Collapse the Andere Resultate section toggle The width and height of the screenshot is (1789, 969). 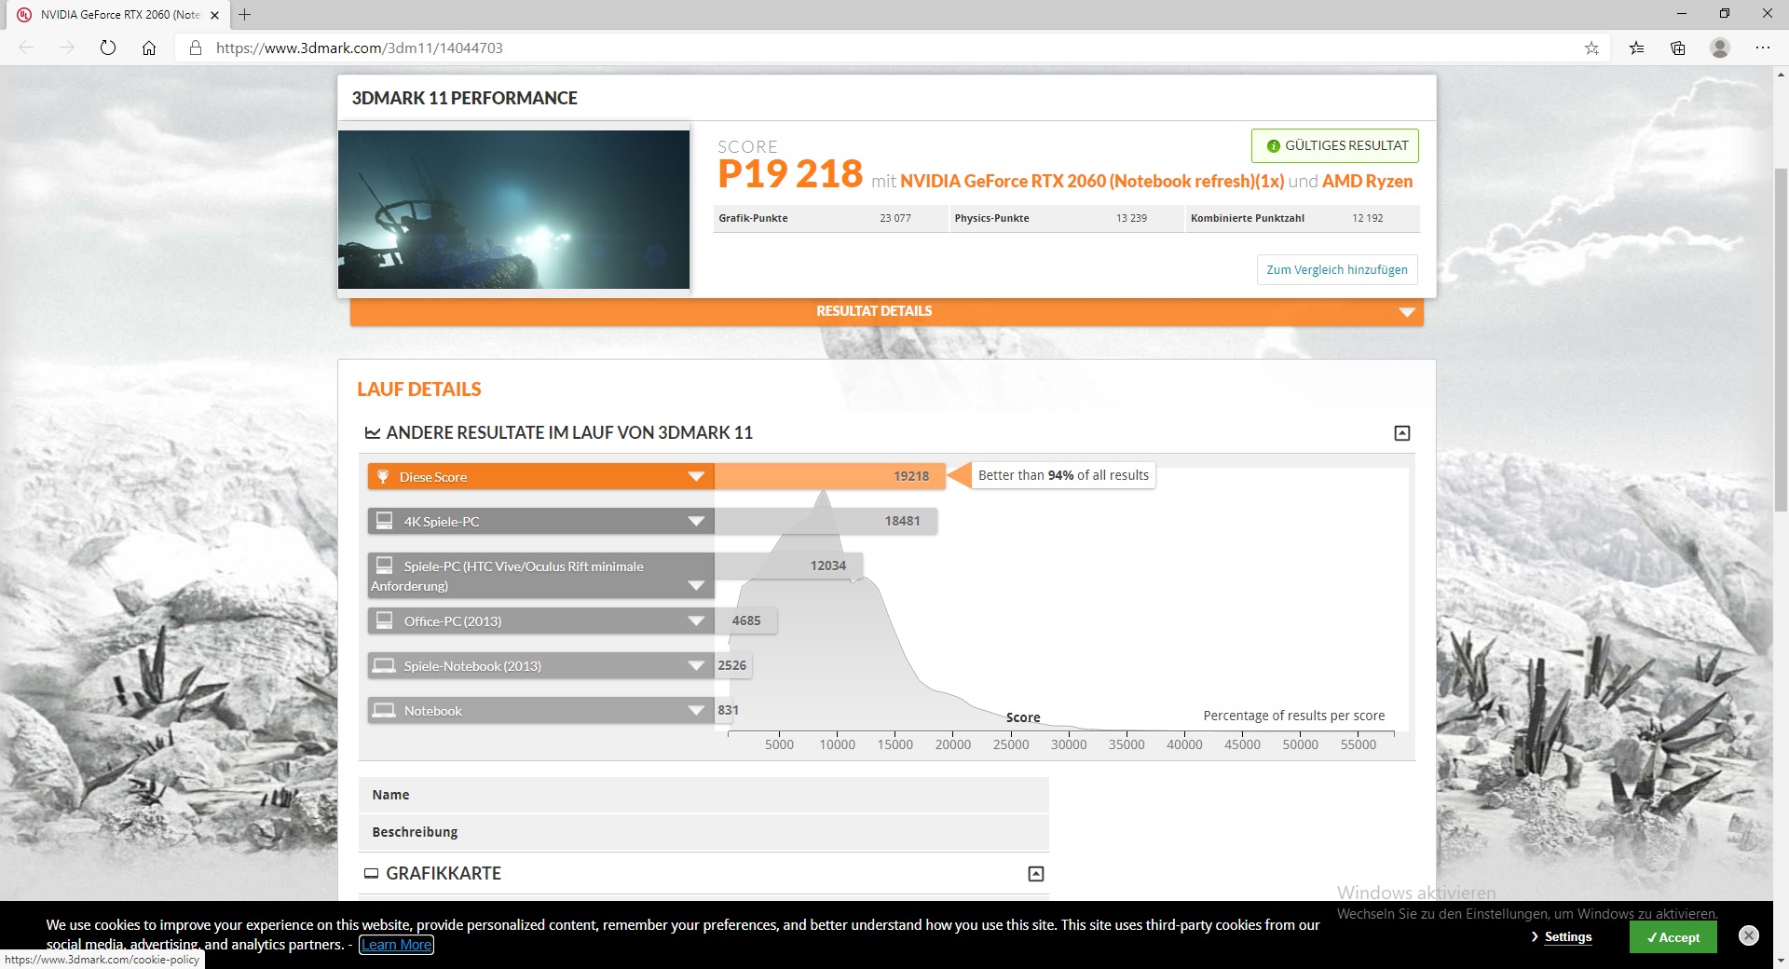coord(1401,433)
